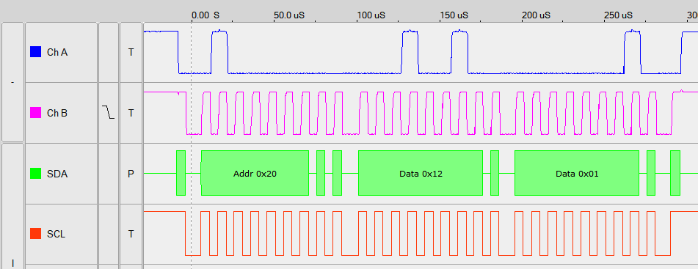Click the red SCL color swatch
Viewport: 698px width, 269px height.
coord(36,233)
